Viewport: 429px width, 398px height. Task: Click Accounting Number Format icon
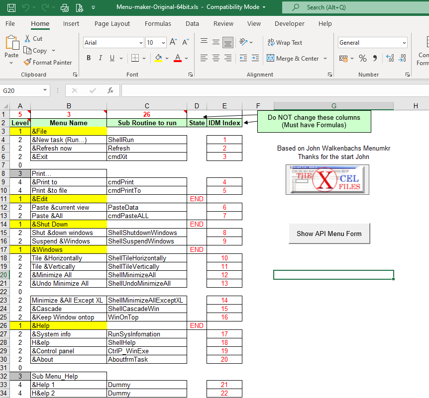(343, 58)
